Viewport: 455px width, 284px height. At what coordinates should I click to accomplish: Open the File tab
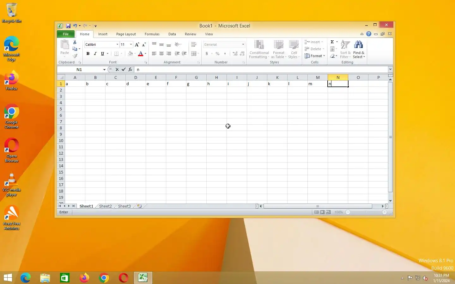click(66, 34)
